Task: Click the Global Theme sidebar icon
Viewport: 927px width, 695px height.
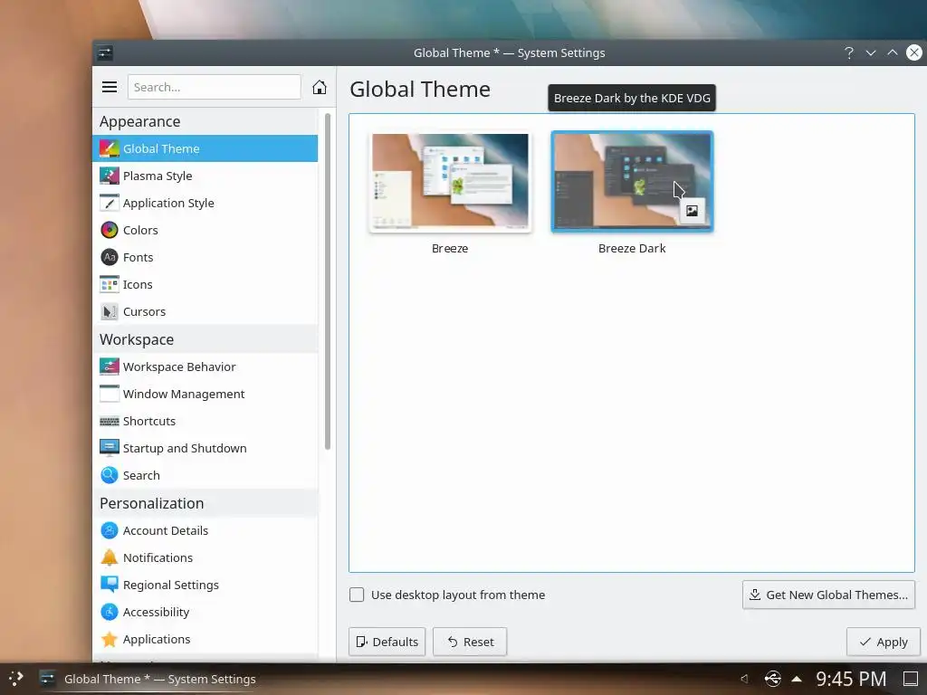Action: 110,148
